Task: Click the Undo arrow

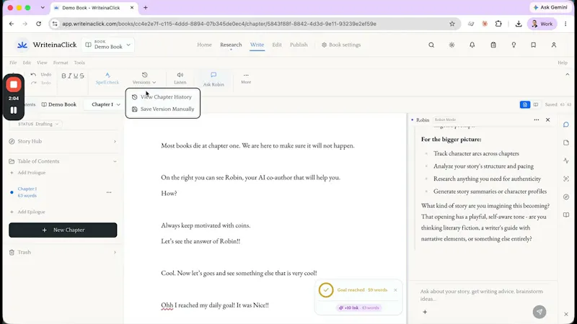Action: [33, 75]
